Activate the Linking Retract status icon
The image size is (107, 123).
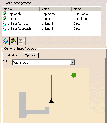5,24
